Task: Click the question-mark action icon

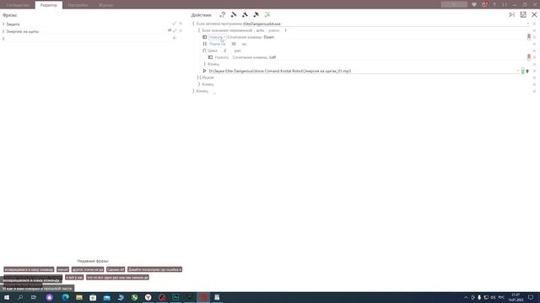Action: [x=223, y=14]
